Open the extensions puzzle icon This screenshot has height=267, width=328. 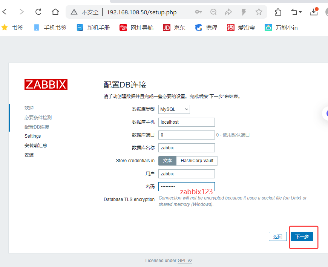pos(278,12)
